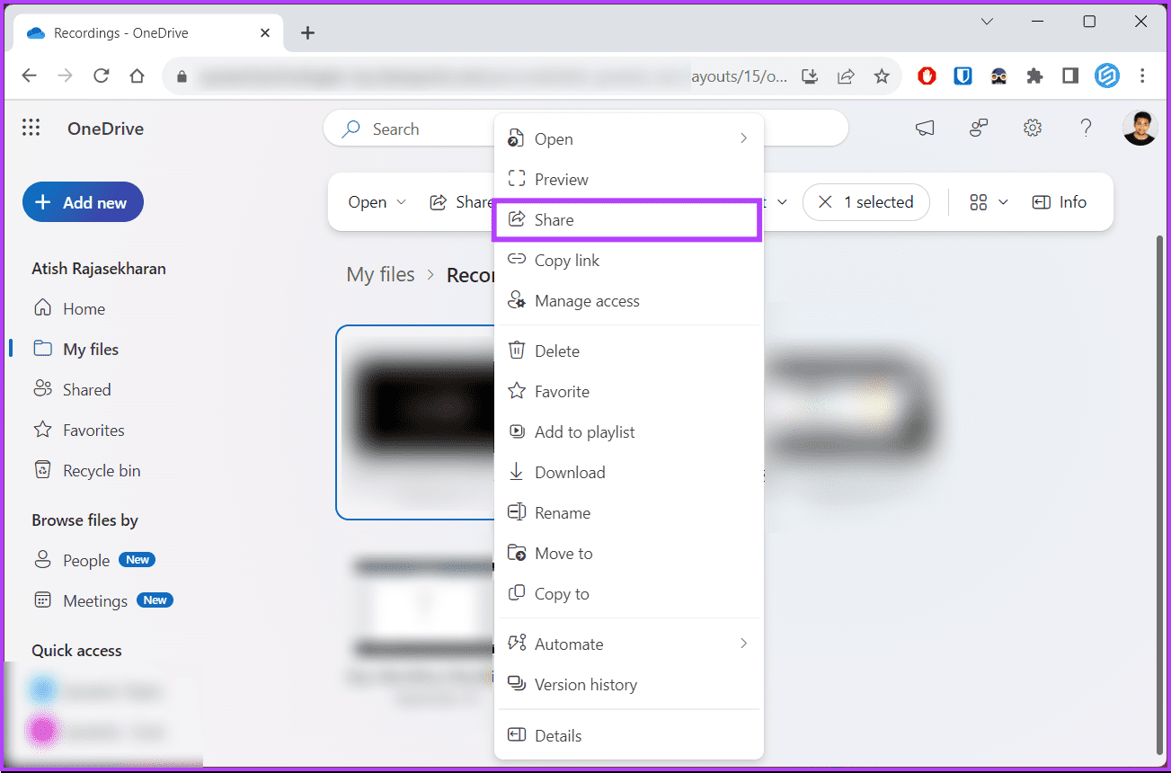The width and height of the screenshot is (1171, 773).
Task: Open the view layout options dropdown
Action: [989, 202]
